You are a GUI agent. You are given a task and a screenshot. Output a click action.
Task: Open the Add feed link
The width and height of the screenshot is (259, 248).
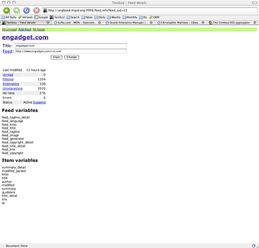(x=25, y=29)
